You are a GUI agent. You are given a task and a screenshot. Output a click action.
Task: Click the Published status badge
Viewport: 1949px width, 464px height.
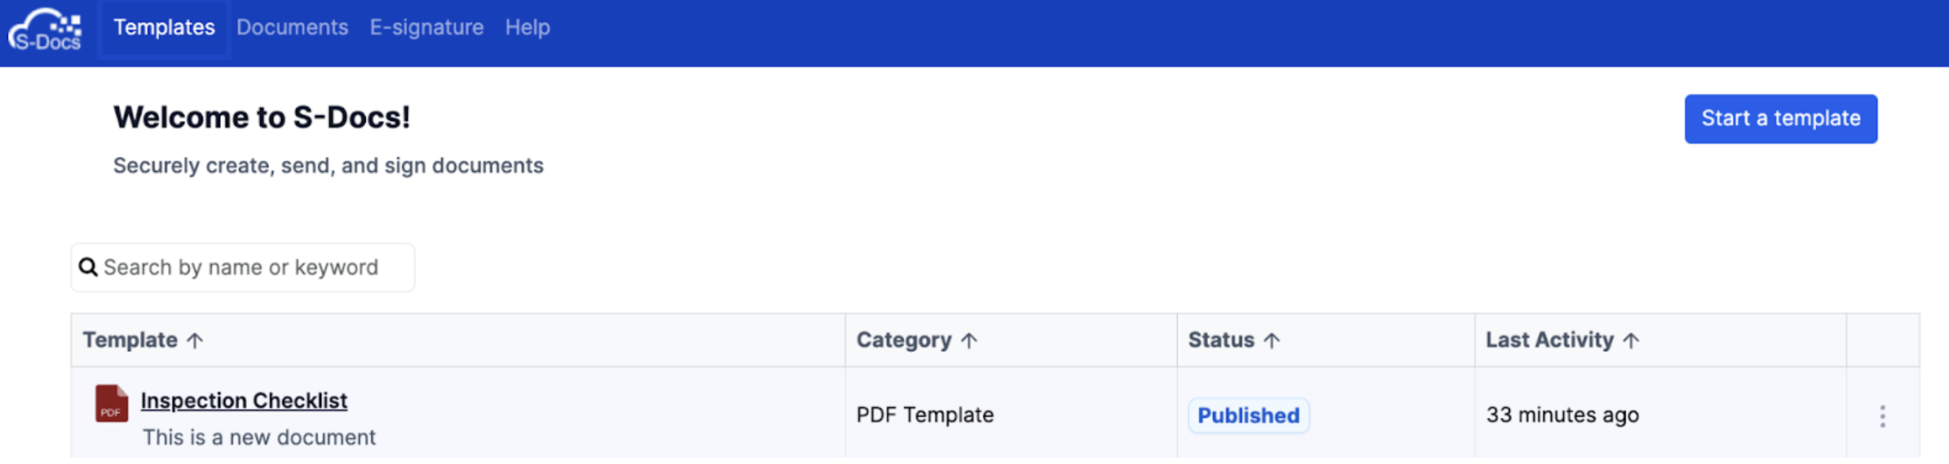click(x=1248, y=416)
